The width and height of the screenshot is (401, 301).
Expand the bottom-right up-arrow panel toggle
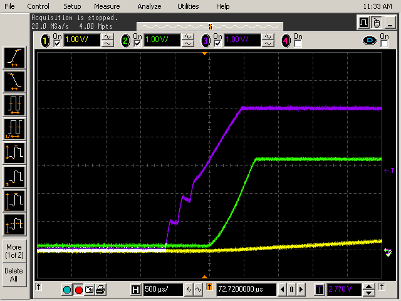[x=382, y=287]
